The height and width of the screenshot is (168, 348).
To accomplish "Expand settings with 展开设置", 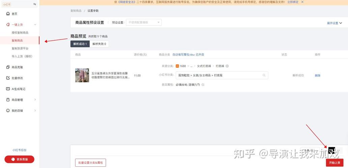I will [334, 23].
